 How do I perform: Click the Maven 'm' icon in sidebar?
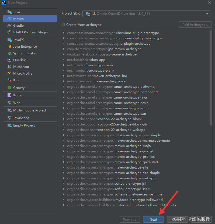(9, 19)
